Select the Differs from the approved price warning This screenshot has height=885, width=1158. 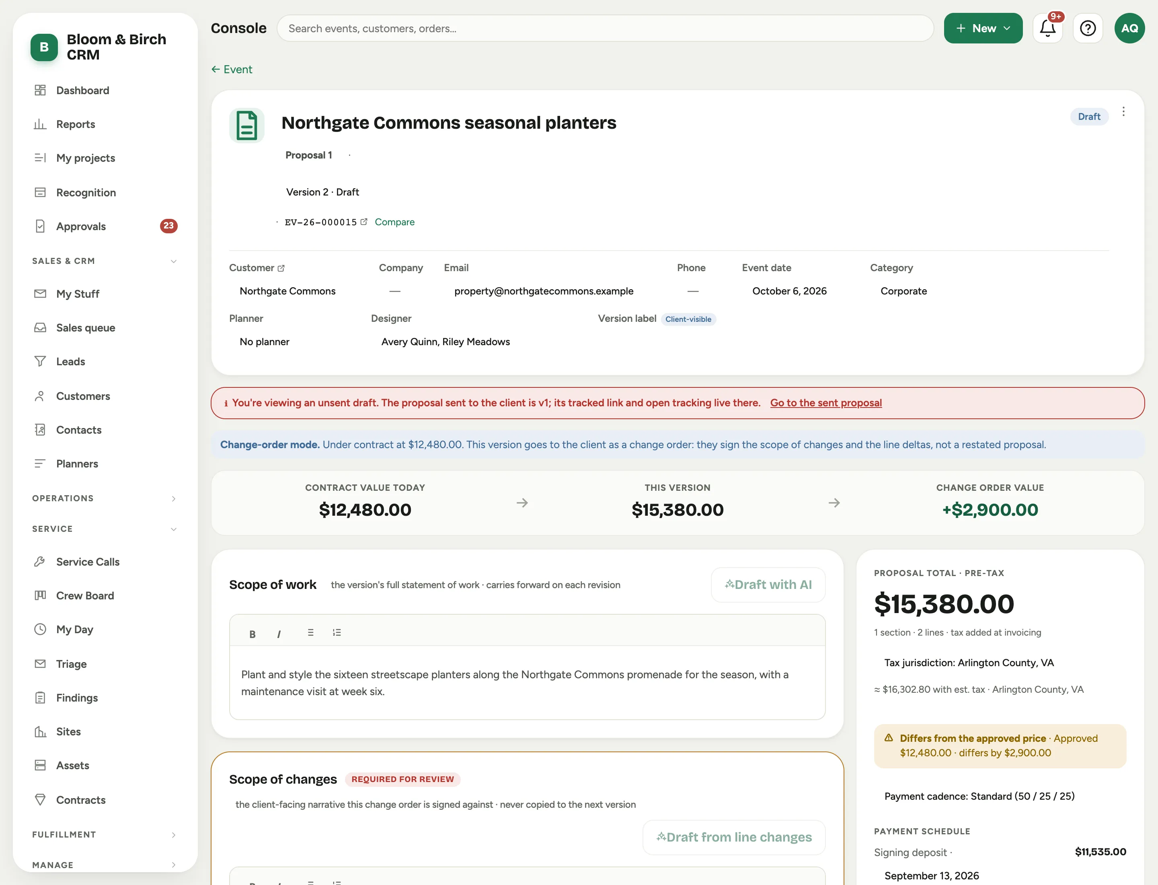(x=1000, y=745)
